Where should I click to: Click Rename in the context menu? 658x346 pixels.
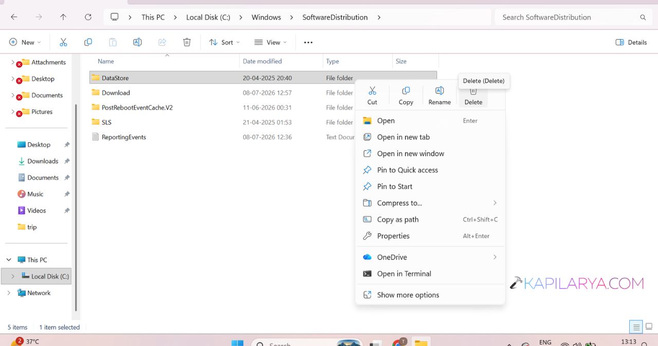440,96
